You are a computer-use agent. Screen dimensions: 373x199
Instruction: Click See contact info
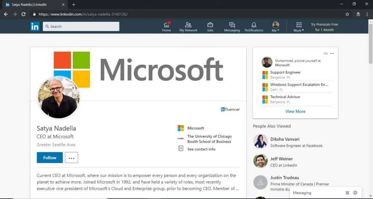(201, 149)
